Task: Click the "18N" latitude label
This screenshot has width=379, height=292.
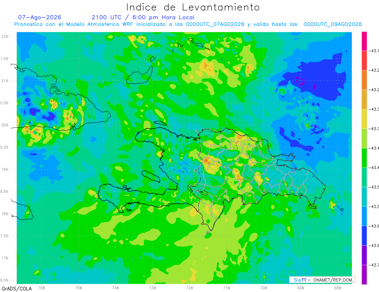Action: (x=5, y=214)
